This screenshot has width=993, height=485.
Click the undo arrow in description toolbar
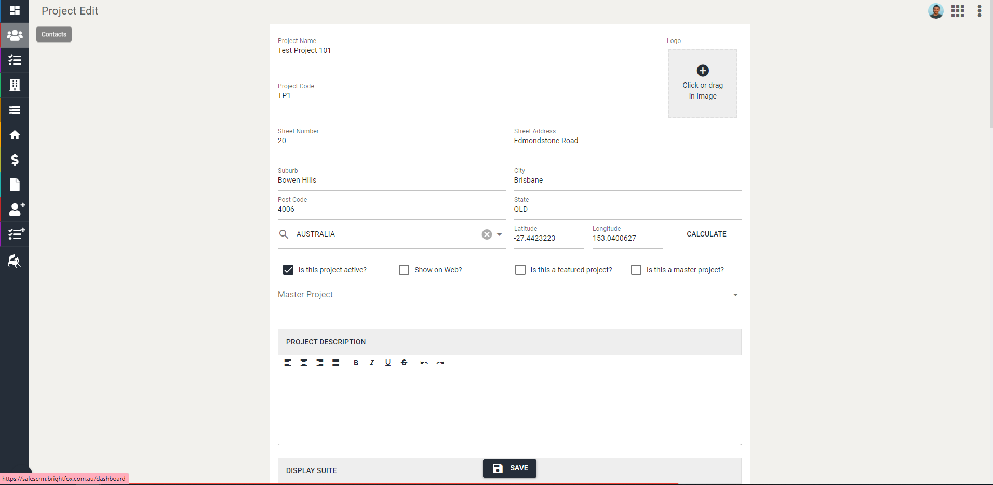pyautogui.click(x=424, y=363)
